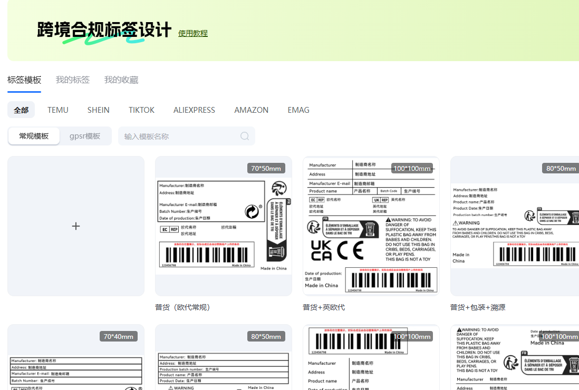The image size is (579, 390).
Task: Open the 普货+英欧代 100*100mm template
Action: click(371, 226)
